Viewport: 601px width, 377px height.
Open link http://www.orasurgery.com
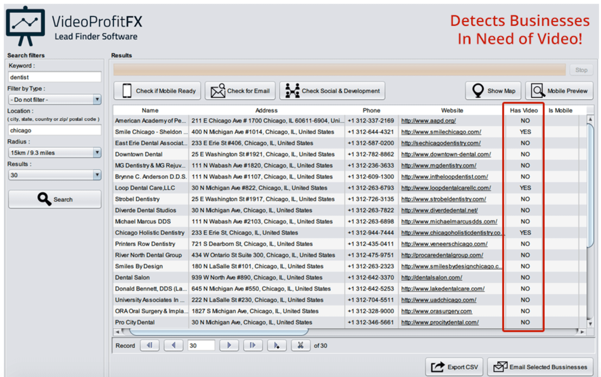coord(436,311)
